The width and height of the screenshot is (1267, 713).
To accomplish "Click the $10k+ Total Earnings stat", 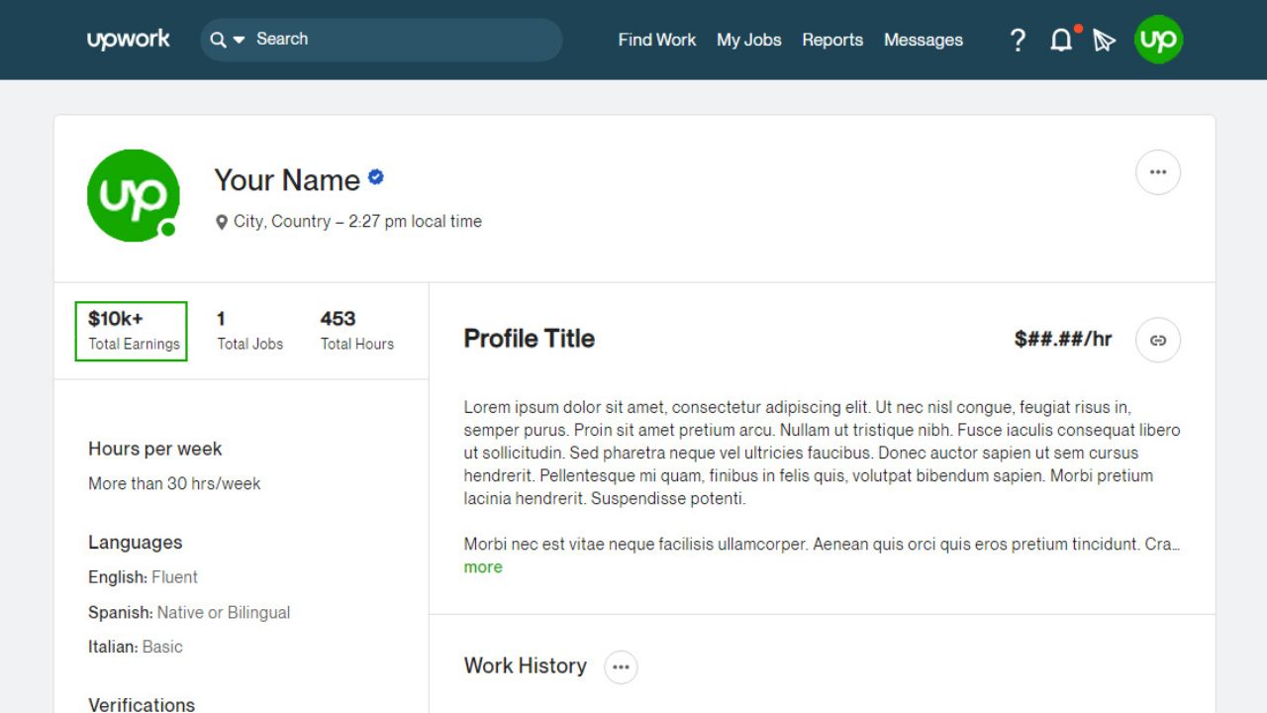I will [132, 331].
